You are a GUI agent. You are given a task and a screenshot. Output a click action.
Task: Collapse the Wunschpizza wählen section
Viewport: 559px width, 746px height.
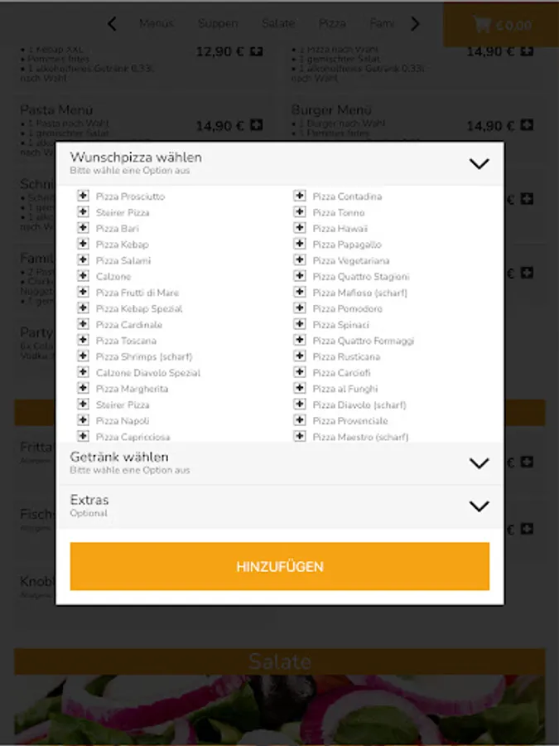(479, 163)
